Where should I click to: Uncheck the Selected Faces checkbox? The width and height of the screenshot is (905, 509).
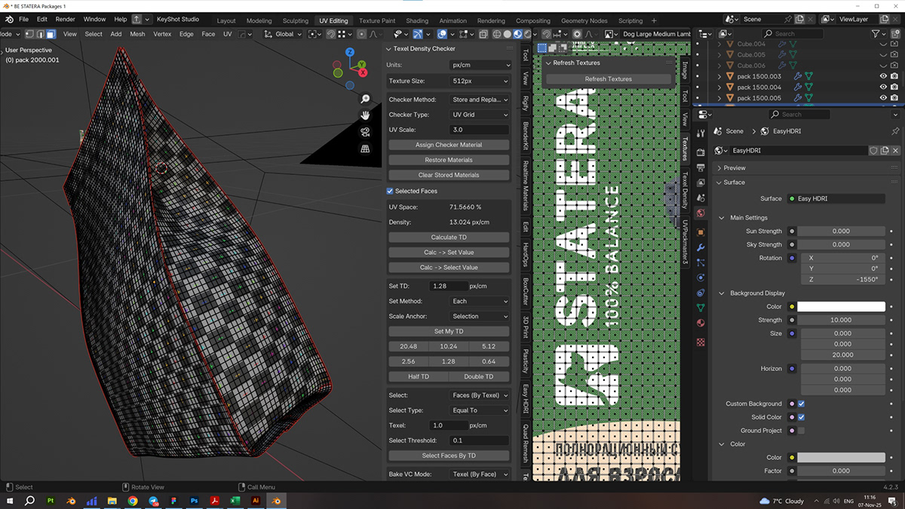point(390,192)
